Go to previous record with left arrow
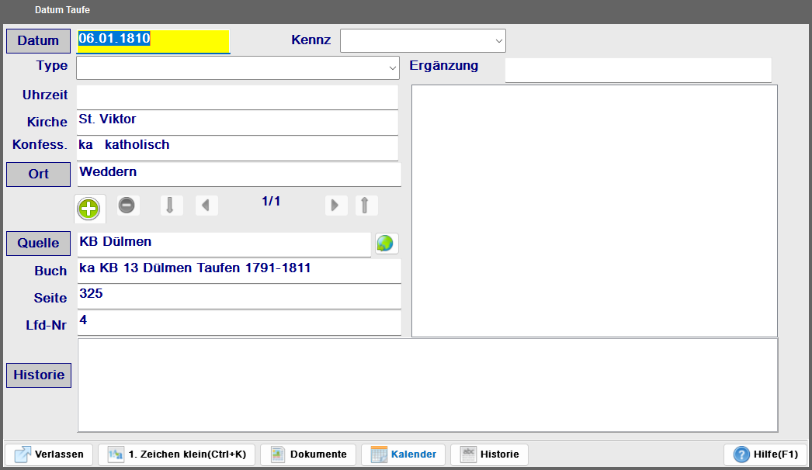812x470 pixels. pos(206,206)
